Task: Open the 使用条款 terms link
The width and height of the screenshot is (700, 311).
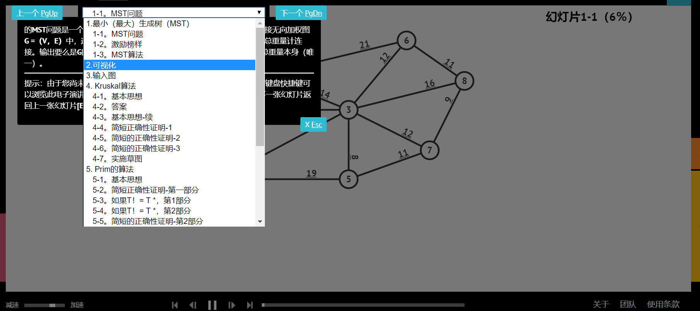Action: pyautogui.click(x=663, y=304)
